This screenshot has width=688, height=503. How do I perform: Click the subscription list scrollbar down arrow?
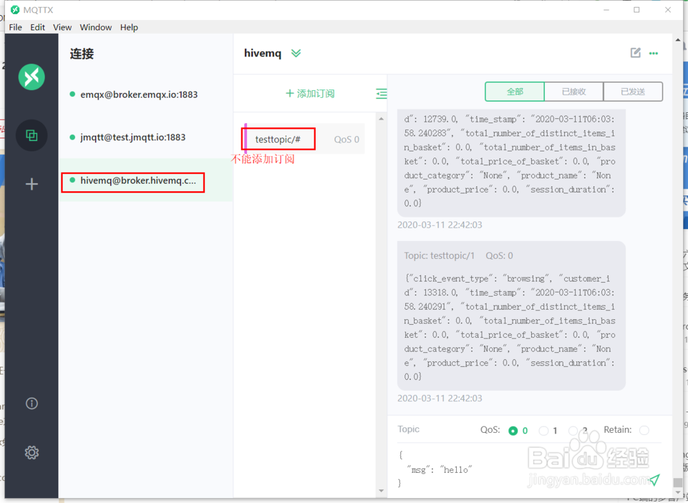tap(381, 491)
